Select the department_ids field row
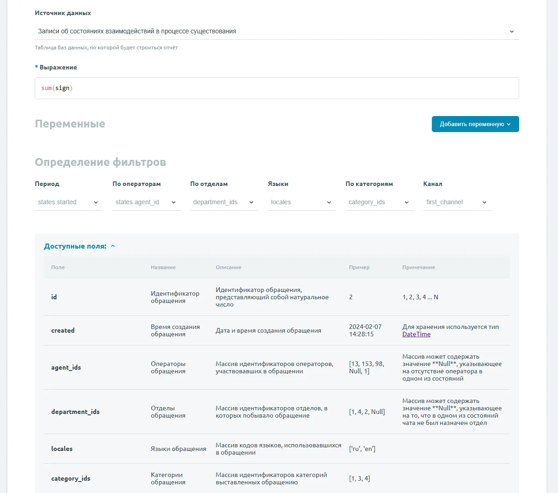This screenshot has width=558, height=493. click(276, 412)
